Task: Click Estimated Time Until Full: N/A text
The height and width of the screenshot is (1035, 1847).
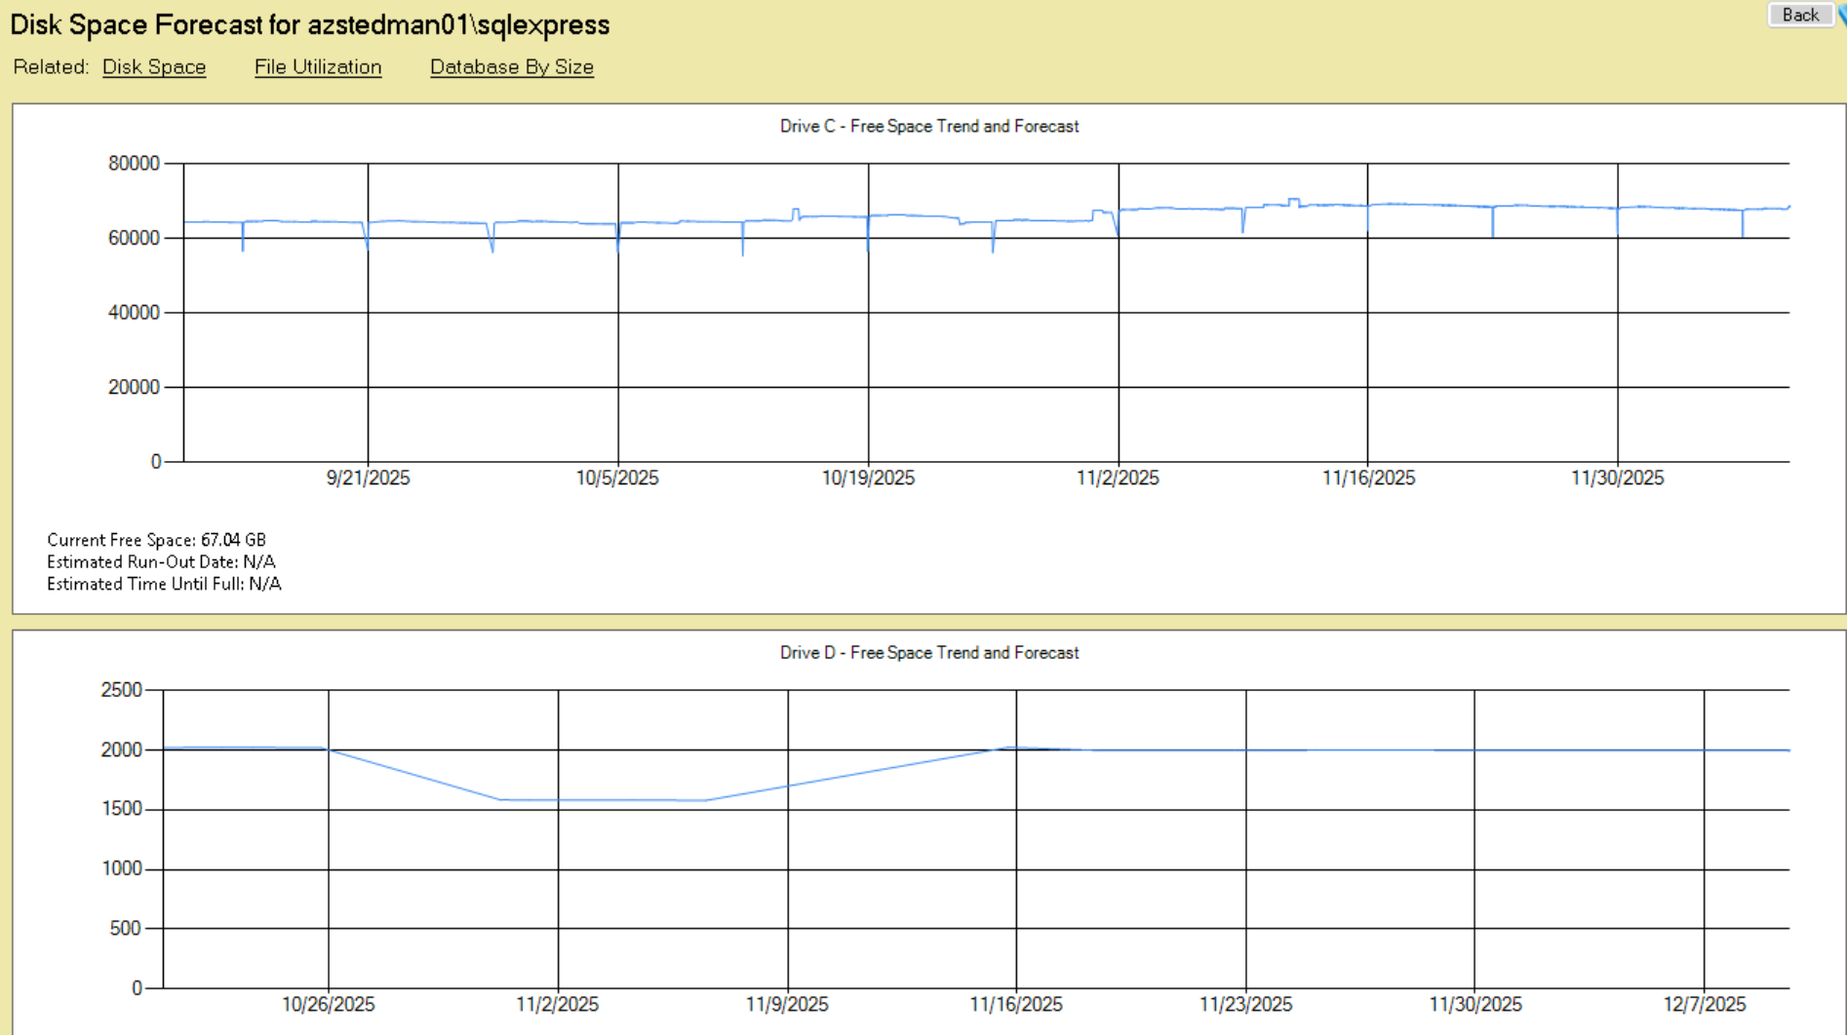Action: pos(164,585)
